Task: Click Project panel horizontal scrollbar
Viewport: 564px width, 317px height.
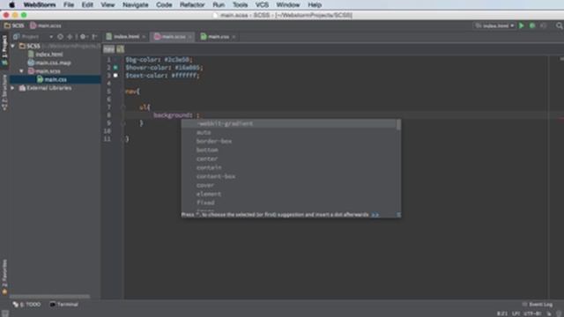Action: pos(49,297)
